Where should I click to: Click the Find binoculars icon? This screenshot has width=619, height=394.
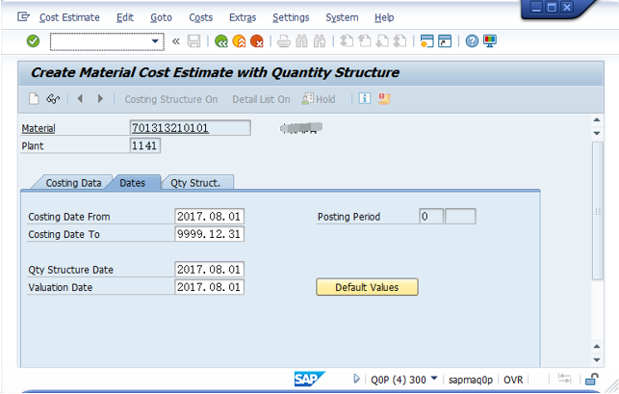301,41
